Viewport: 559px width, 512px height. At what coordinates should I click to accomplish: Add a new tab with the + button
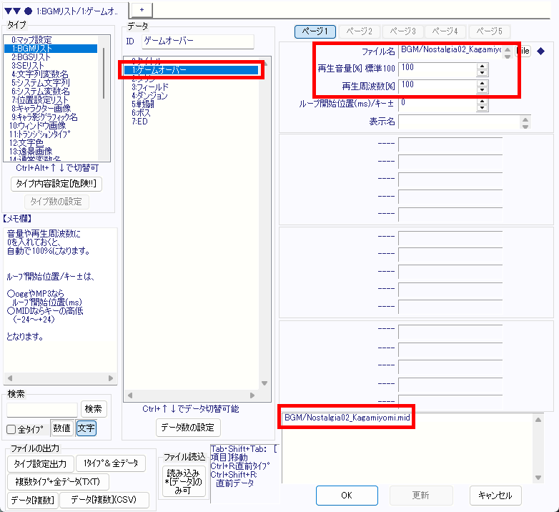pyautogui.click(x=141, y=8)
